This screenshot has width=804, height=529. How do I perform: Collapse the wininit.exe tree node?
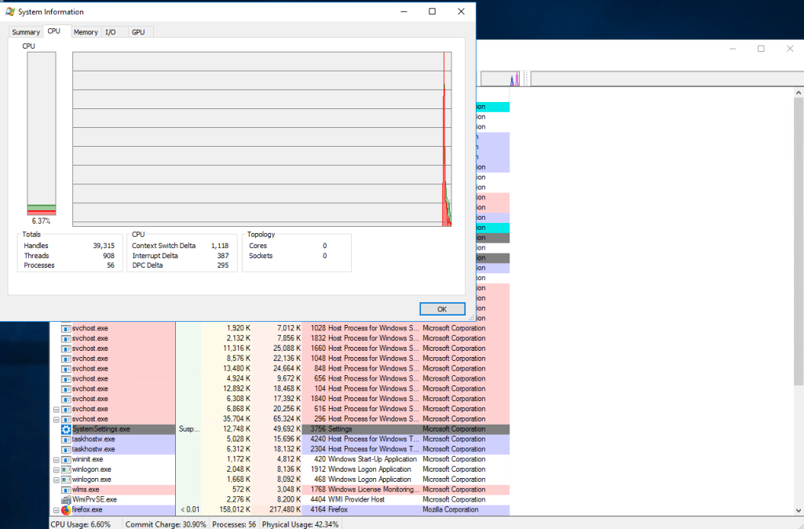tap(56, 459)
